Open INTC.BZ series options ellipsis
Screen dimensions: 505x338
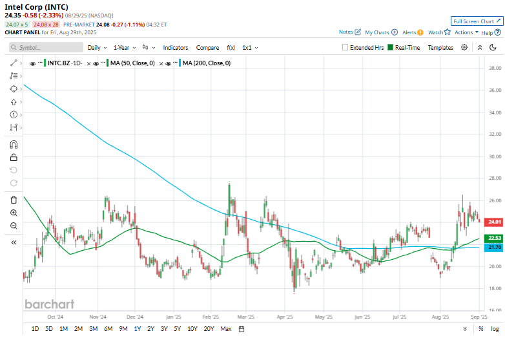point(40,62)
